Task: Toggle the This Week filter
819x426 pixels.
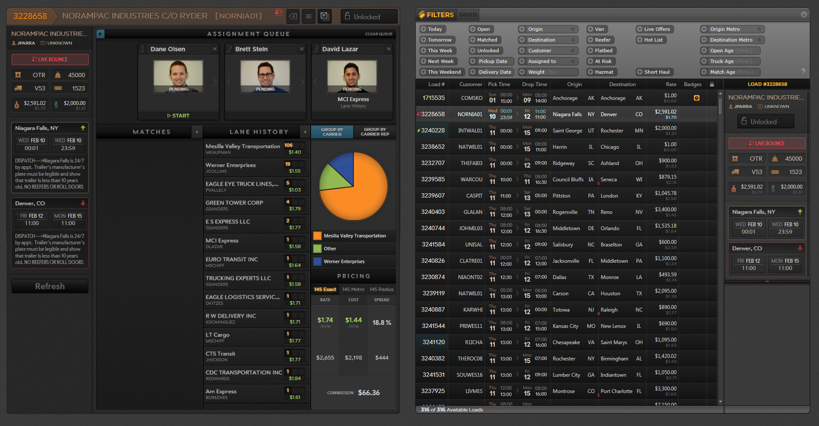Action: pyautogui.click(x=438, y=51)
